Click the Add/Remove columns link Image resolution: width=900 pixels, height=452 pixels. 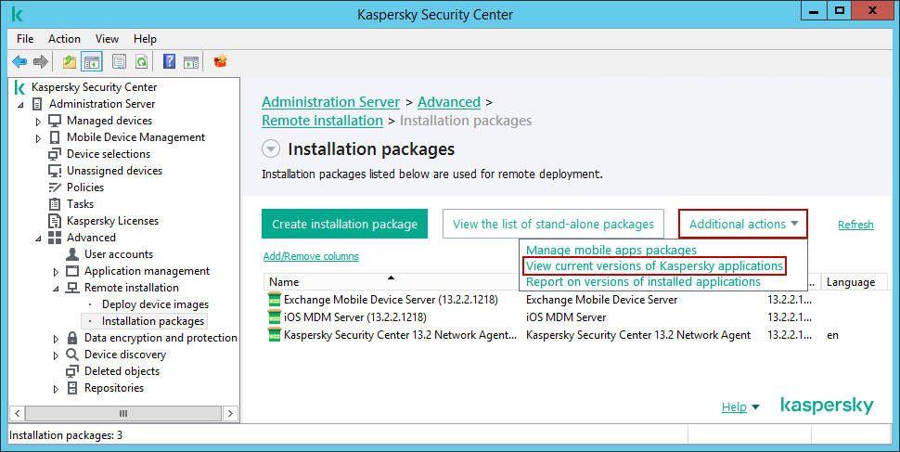pyautogui.click(x=311, y=256)
